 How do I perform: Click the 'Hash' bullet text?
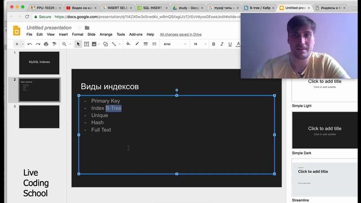98,122
